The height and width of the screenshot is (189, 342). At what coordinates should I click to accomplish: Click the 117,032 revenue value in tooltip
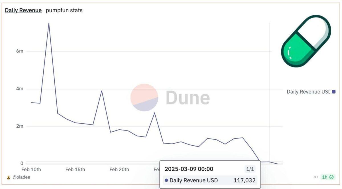tap(245, 180)
